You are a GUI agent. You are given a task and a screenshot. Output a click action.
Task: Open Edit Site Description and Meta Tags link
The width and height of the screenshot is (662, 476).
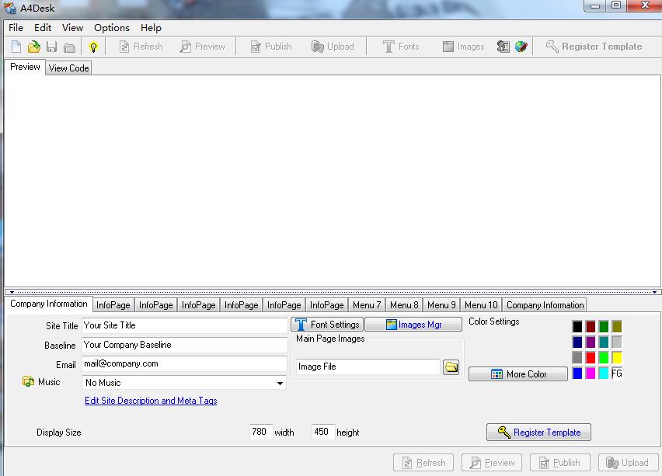pos(151,401)
